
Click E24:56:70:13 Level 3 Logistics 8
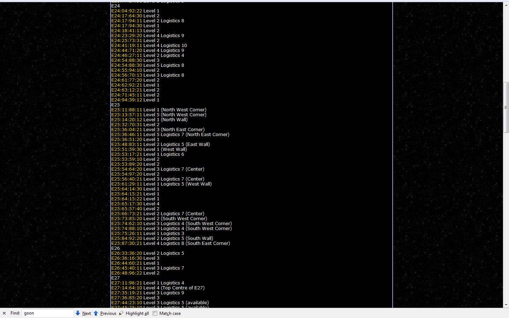click(x=148, y=75)
